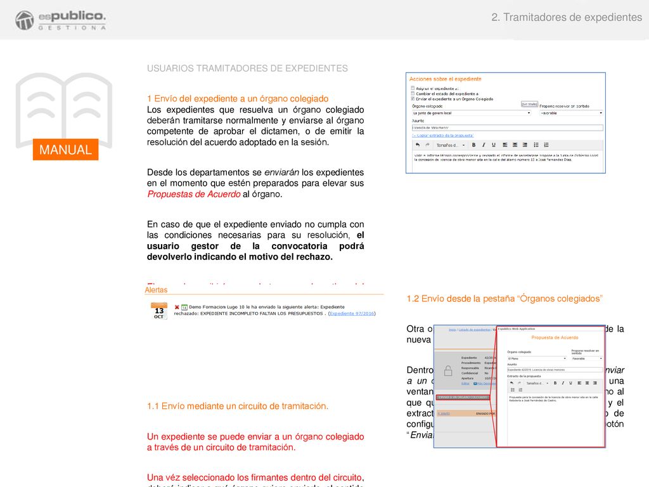649x487 pixels.
Task: Open 'Favorable' dropdown in Propuesta de Acuerdo
Action: tap(587, 359)
